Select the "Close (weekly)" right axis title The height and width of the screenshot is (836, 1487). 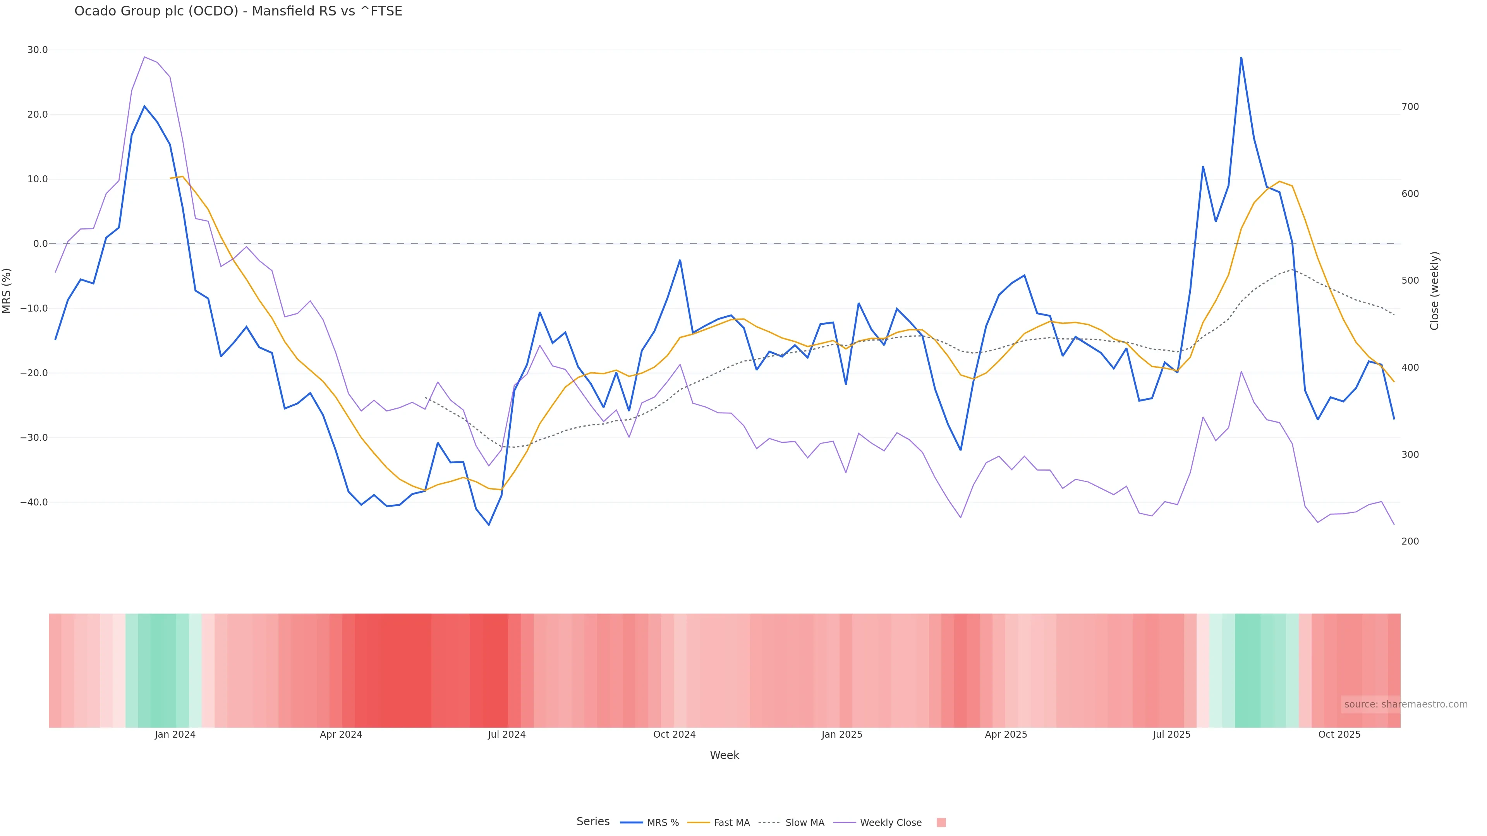coord(1434,291)
